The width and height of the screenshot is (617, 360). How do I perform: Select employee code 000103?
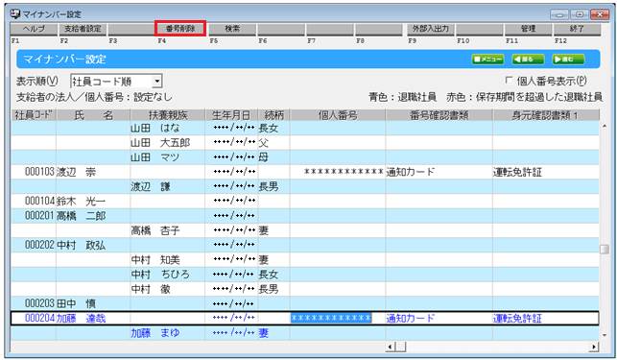(x=39, y=172)
